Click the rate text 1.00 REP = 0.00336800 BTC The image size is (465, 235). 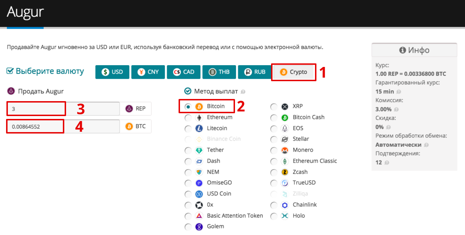point(411,74)
